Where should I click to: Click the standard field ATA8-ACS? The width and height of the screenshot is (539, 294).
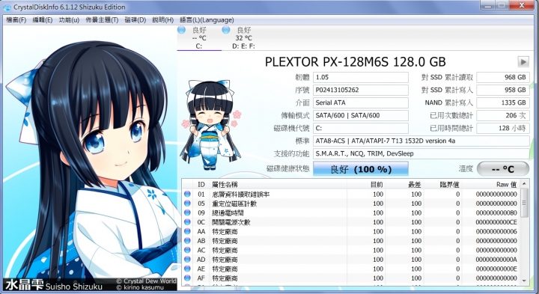click(421, 141)
